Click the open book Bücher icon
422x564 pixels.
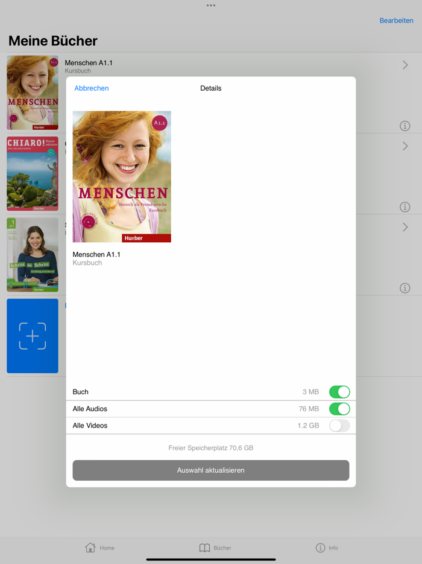[205, 548]
